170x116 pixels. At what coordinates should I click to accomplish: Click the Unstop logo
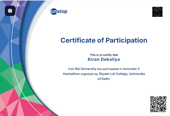59,11
